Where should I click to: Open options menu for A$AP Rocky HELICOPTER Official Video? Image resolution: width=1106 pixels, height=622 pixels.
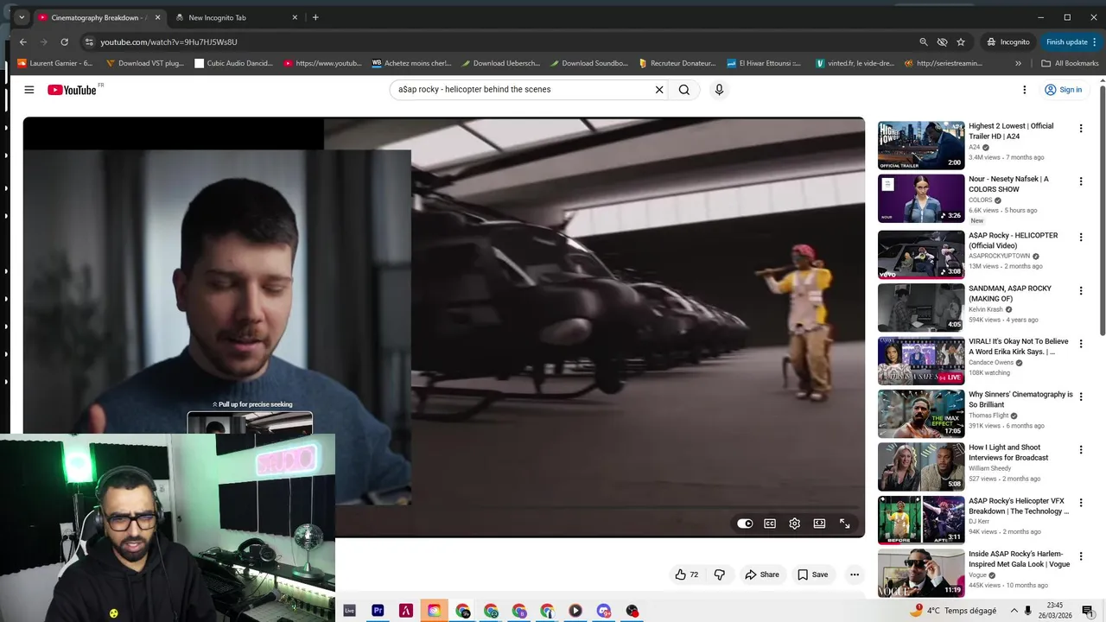[x=1080, y=238]
